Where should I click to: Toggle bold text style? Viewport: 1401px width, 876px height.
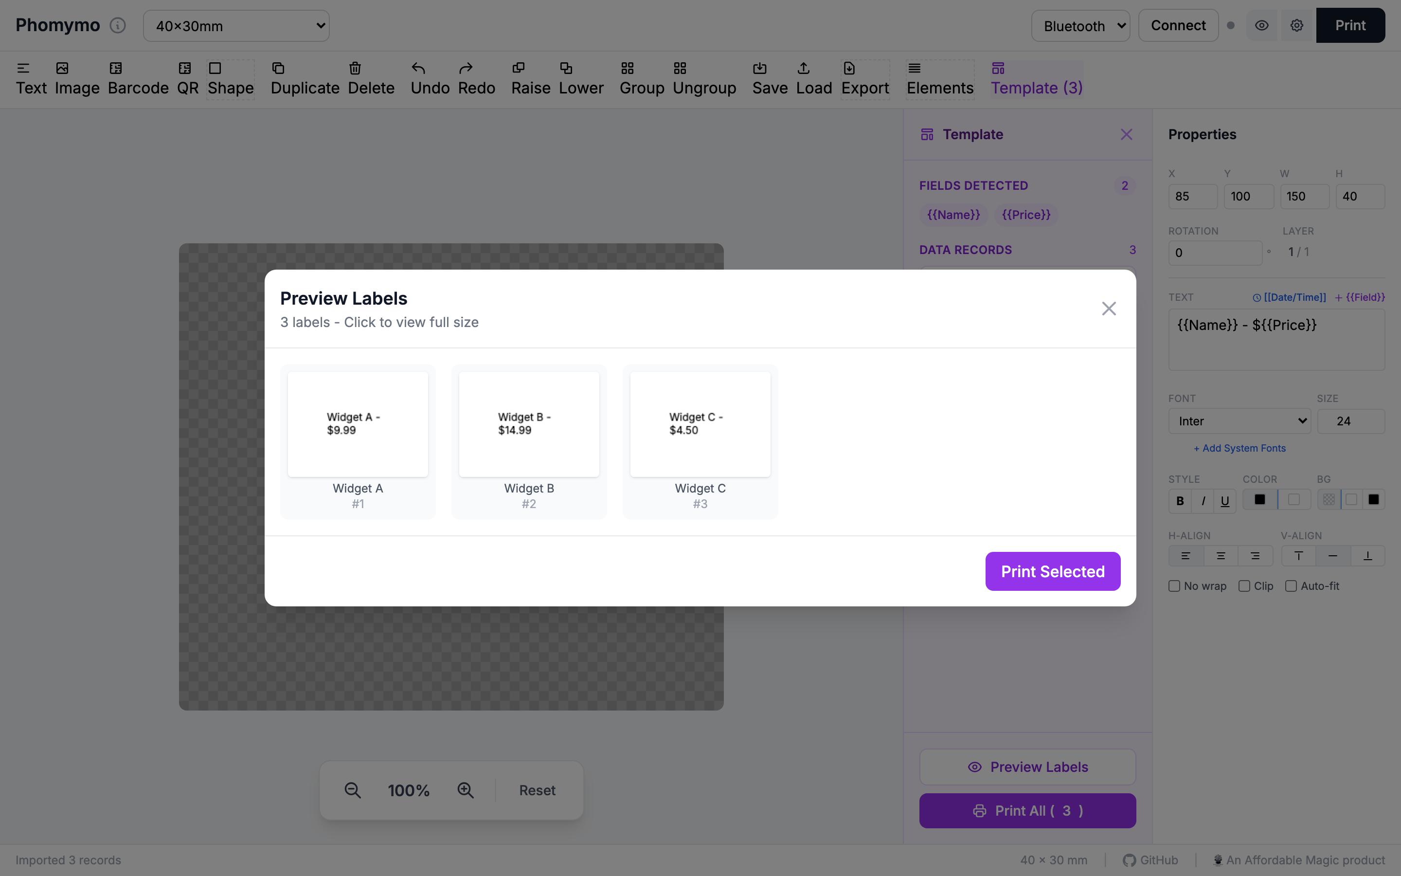click(x=1180, y=501)
